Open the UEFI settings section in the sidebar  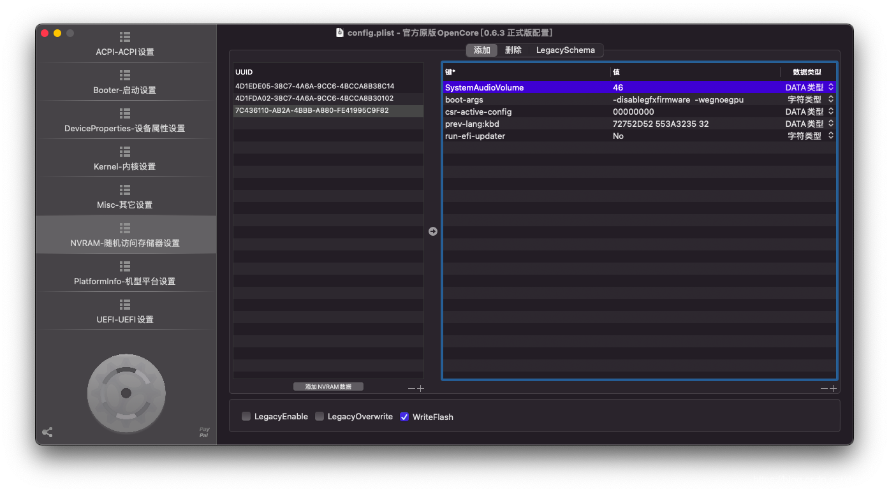[125, 311]
